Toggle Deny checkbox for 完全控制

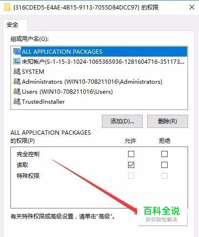[x=164, y=154]
